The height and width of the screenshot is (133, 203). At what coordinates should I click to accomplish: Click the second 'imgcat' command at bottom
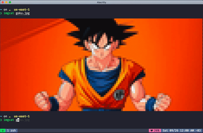point(9,120)
